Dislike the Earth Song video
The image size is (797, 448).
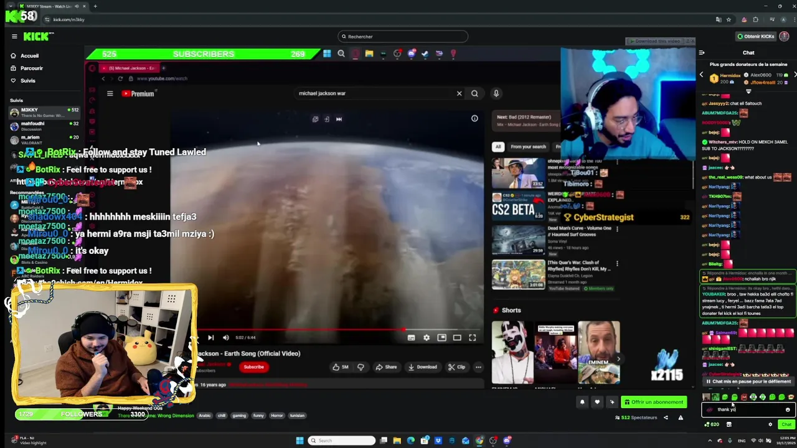click(x=361, y=367)
